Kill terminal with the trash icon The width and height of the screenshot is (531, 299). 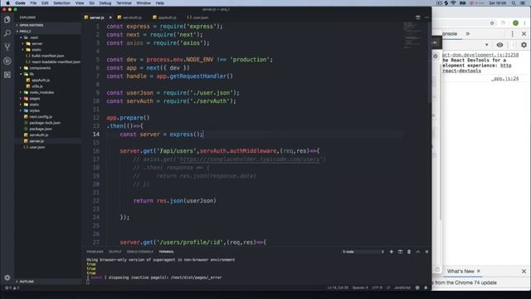(x=409, y=252)
